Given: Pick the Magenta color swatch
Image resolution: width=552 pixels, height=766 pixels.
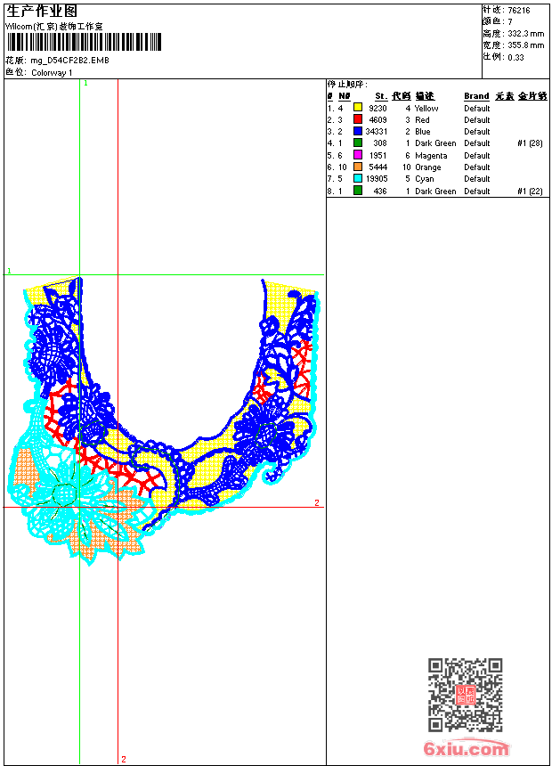Looking at the screenshot, I should pos(358,155).
